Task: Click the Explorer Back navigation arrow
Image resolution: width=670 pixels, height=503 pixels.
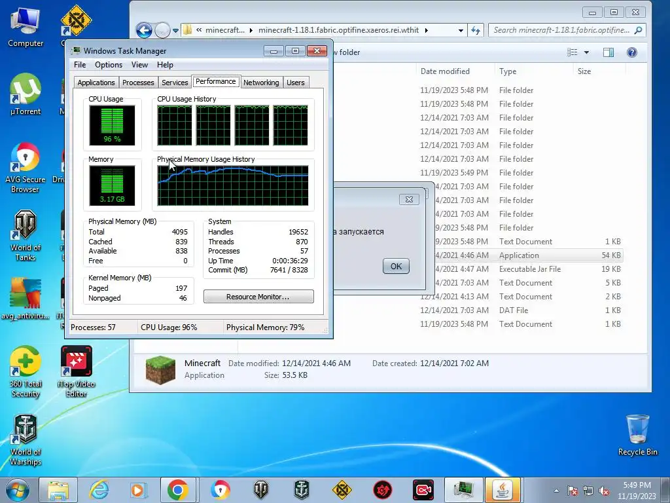Action: (144, 30)
